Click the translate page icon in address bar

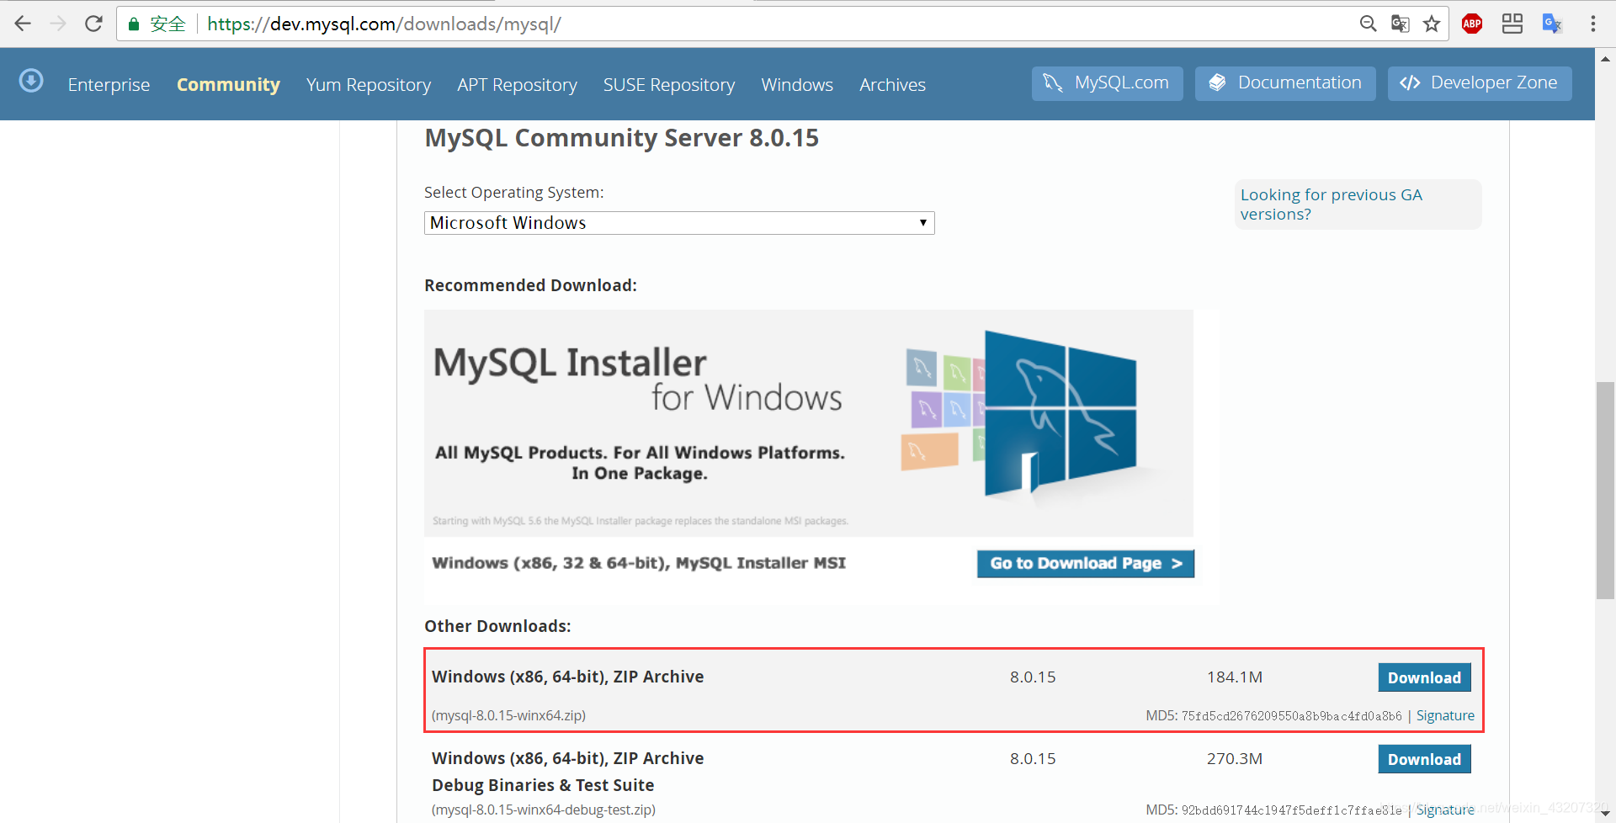pos(1400,24)
